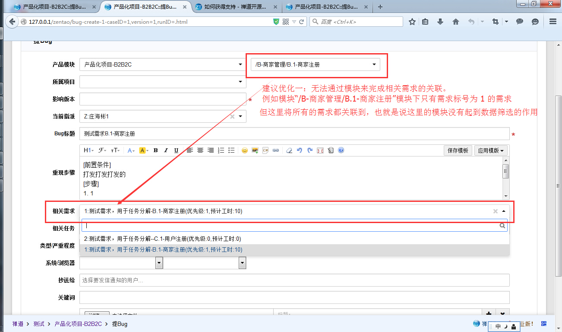Clear the 当前指派 assignee selection
This screenshot has height=332, width=562.
(232, 116)
